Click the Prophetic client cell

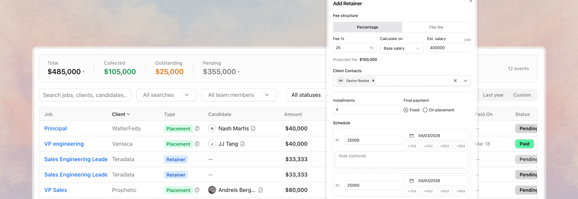pos(124,190)
